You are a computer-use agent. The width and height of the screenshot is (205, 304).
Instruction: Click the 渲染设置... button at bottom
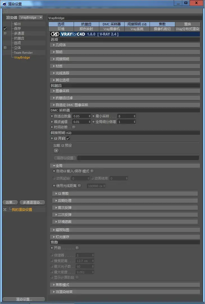pos(24,299)
